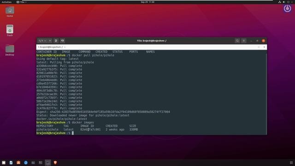Open the active Tilix icon in the dock

click(48, 163)
